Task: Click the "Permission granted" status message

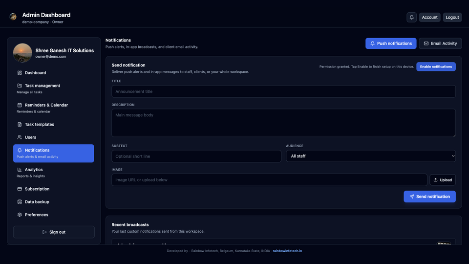Action: point(366,66)
